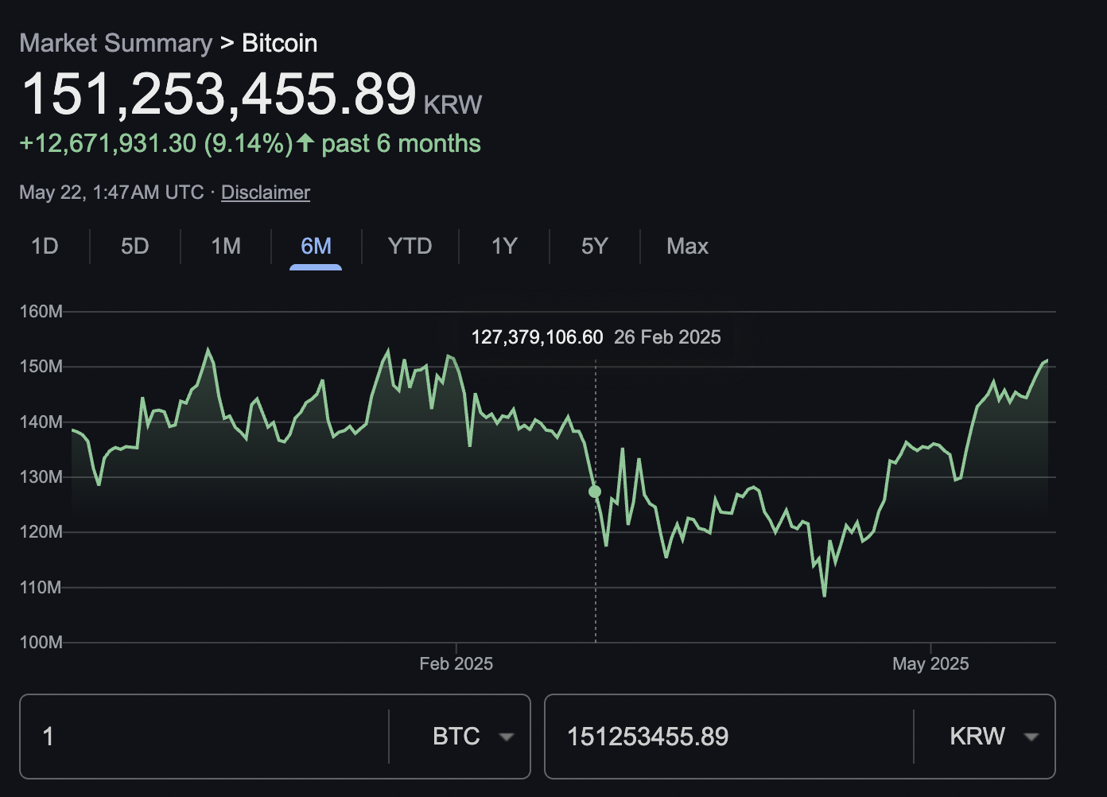
Task: Click the May 22, 1:47 AM UTC timestamp
Action: tap(111, 192)
